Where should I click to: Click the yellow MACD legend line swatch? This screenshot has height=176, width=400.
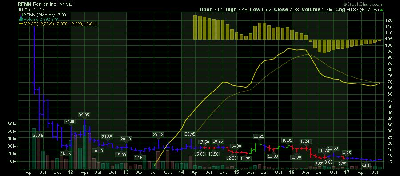(x=21, y=24)
